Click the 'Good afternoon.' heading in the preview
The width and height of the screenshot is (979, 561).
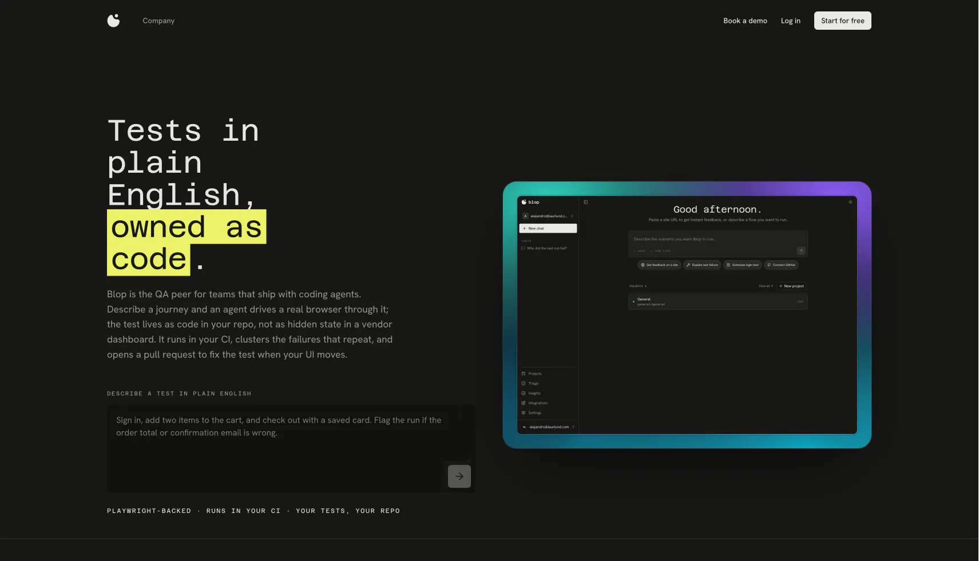point(718,209)
